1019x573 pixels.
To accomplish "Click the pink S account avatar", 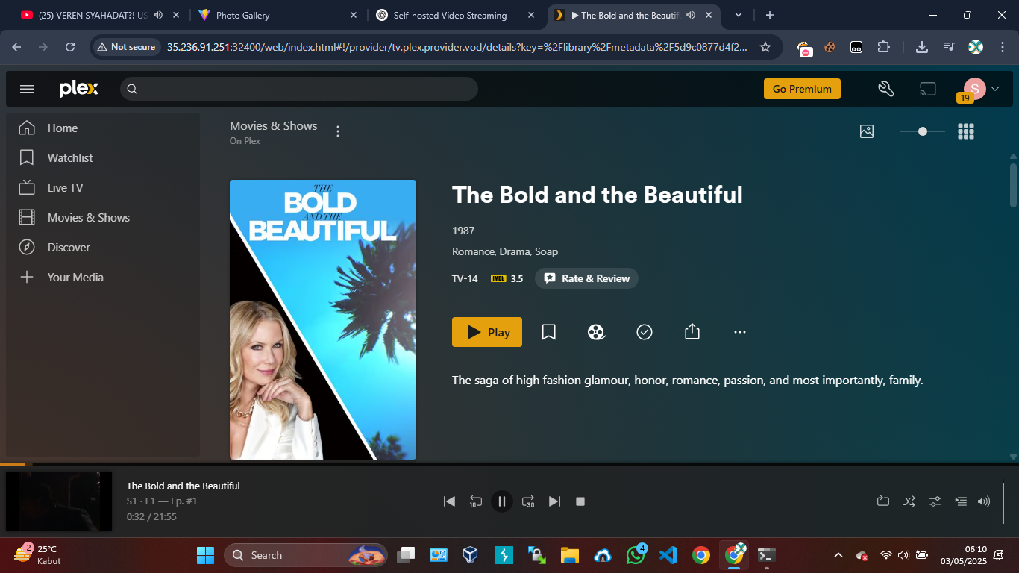I will (974, 89).
